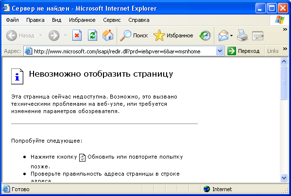291x196 pixels.
Task: Click the address bar URL field
Action: (x=124, y=51)
